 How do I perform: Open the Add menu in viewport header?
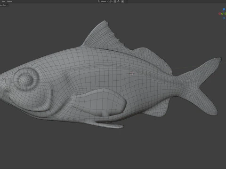[x=3, y=1]
